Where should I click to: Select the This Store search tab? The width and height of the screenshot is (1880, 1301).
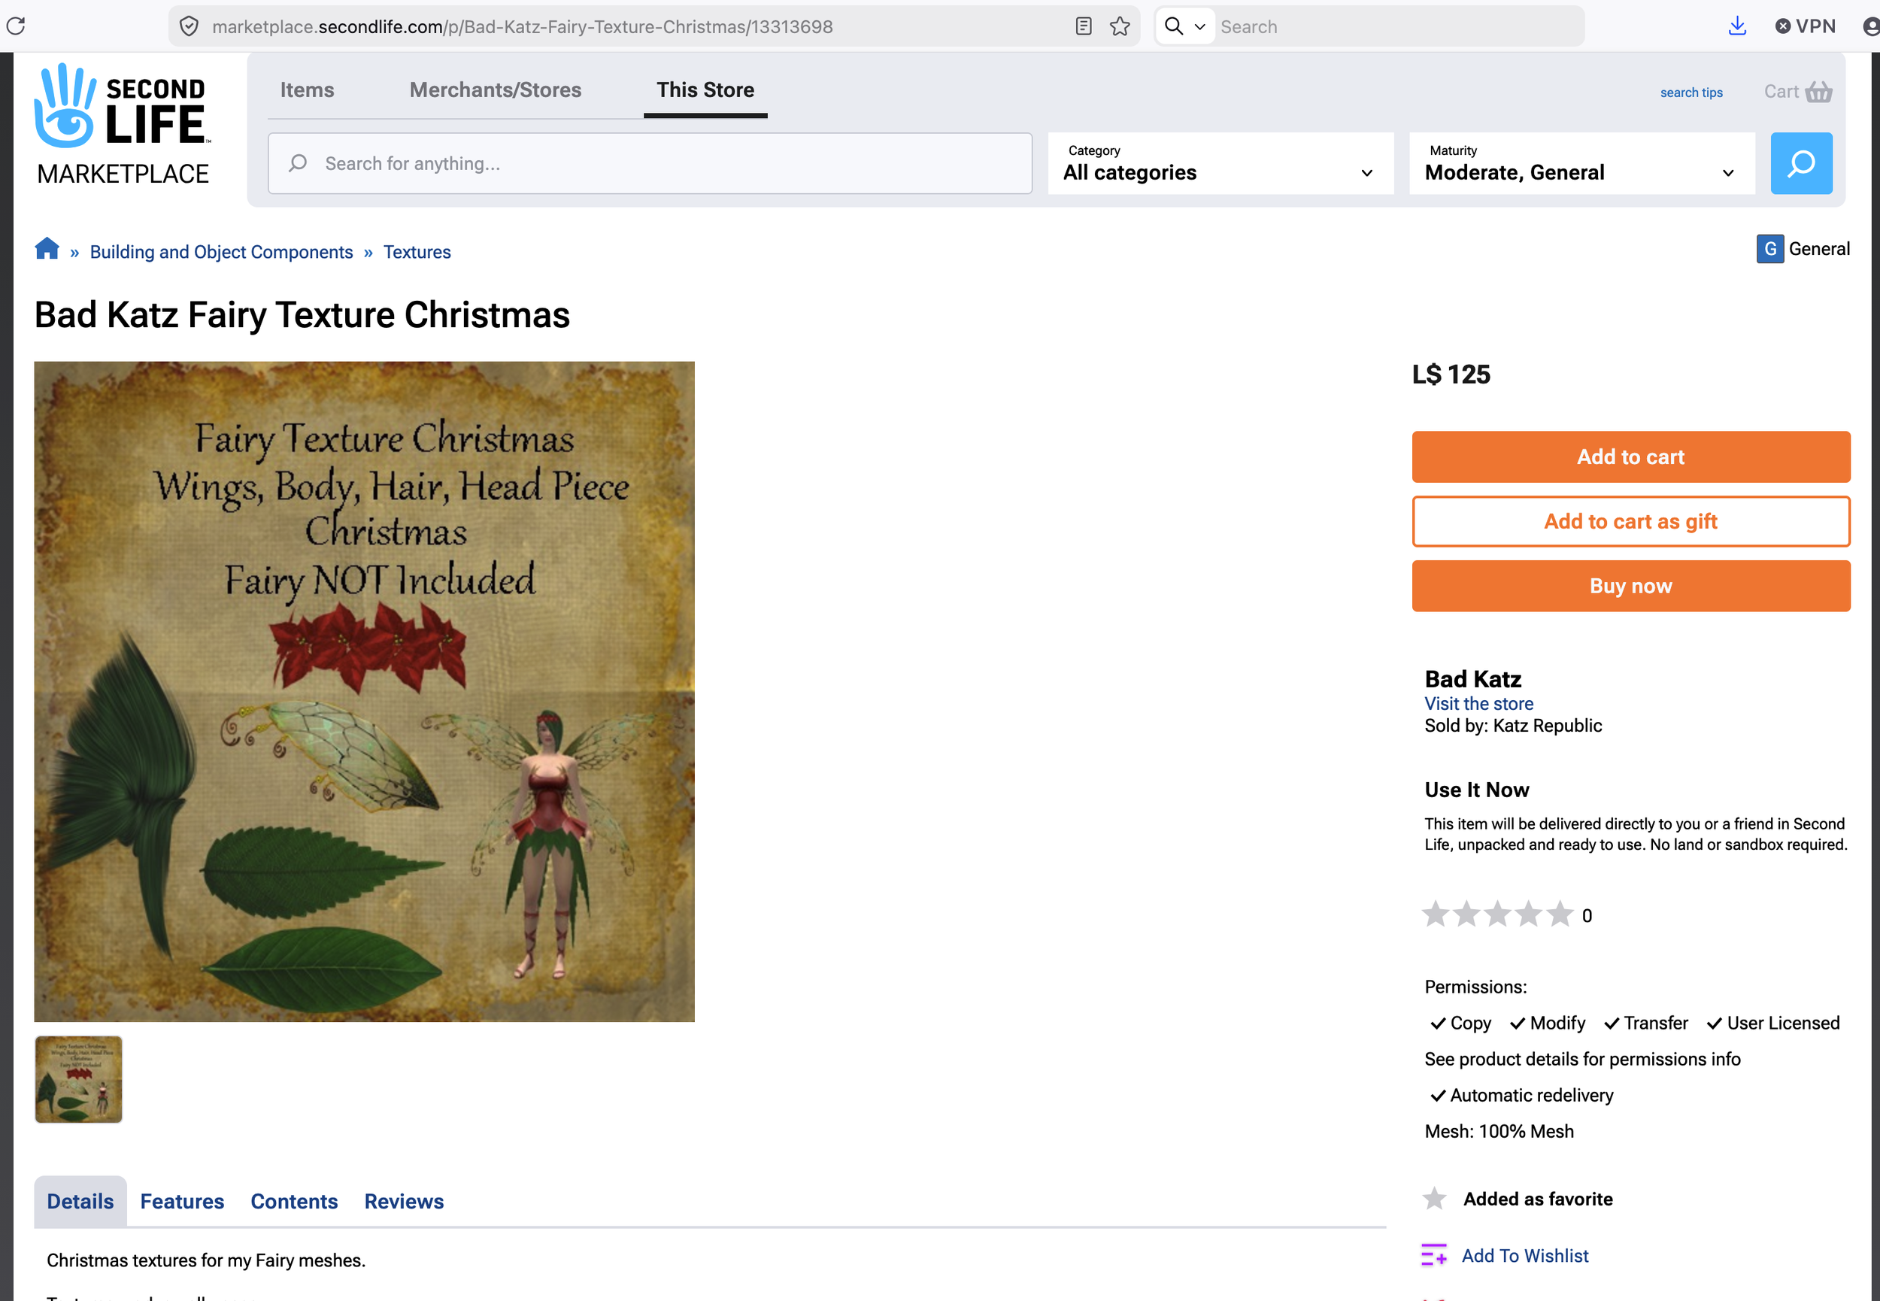point(705,89)
